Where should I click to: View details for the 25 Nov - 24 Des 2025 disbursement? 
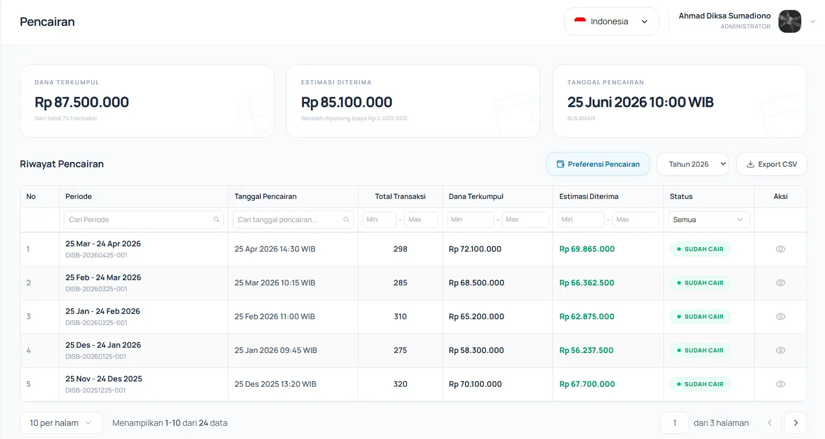click(780, 384)
